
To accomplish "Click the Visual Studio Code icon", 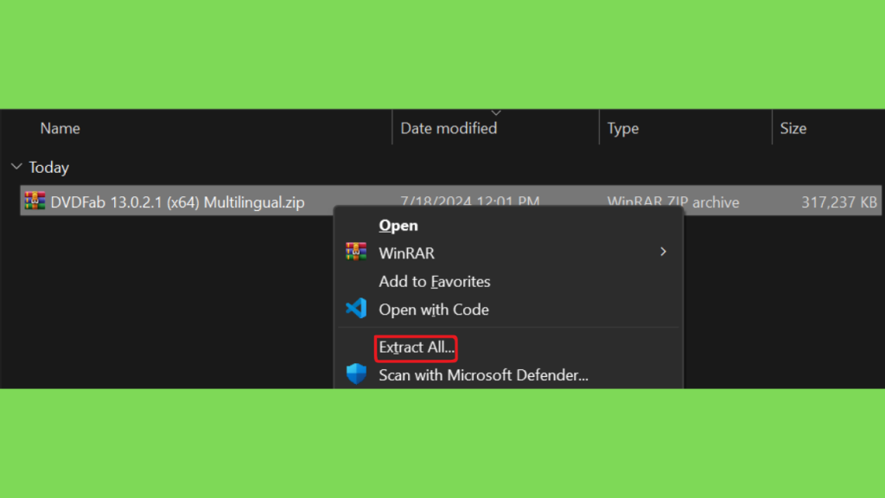I will 355,309.
